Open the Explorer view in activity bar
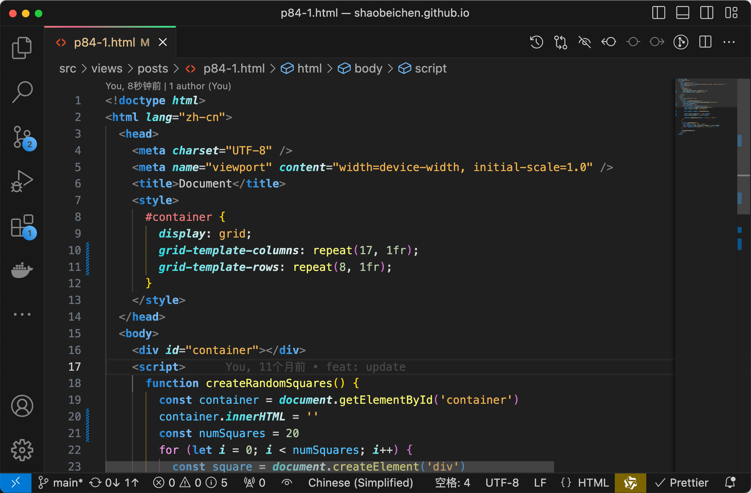 pos(22,48)
